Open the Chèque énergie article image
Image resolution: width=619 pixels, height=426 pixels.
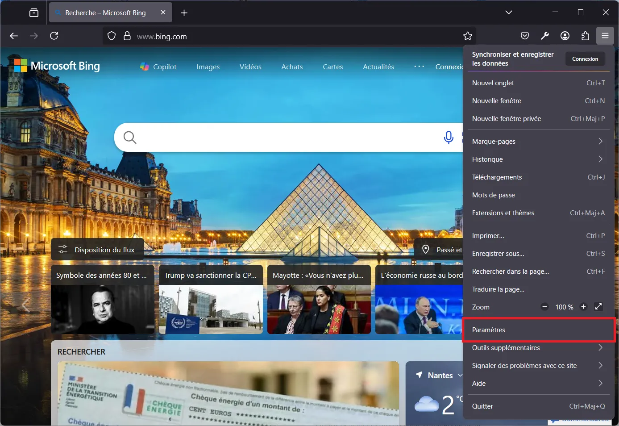tap(228, 393)
